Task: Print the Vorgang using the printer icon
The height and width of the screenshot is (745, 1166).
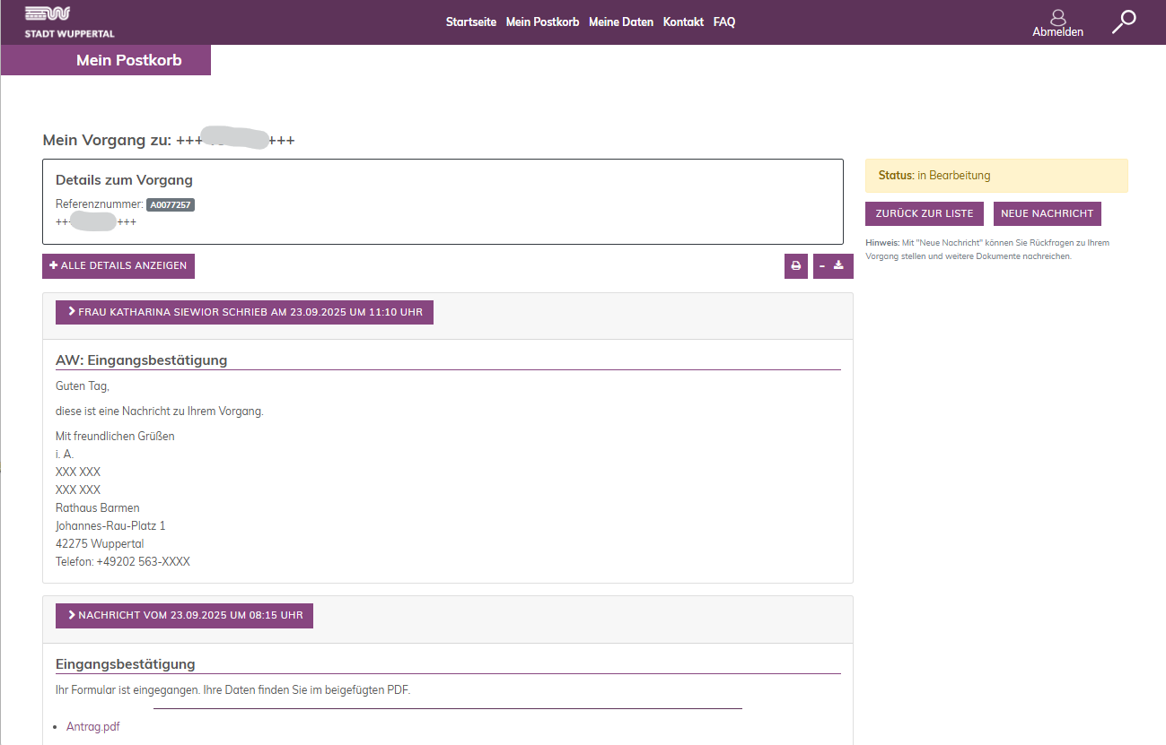Action: point(795,266)
